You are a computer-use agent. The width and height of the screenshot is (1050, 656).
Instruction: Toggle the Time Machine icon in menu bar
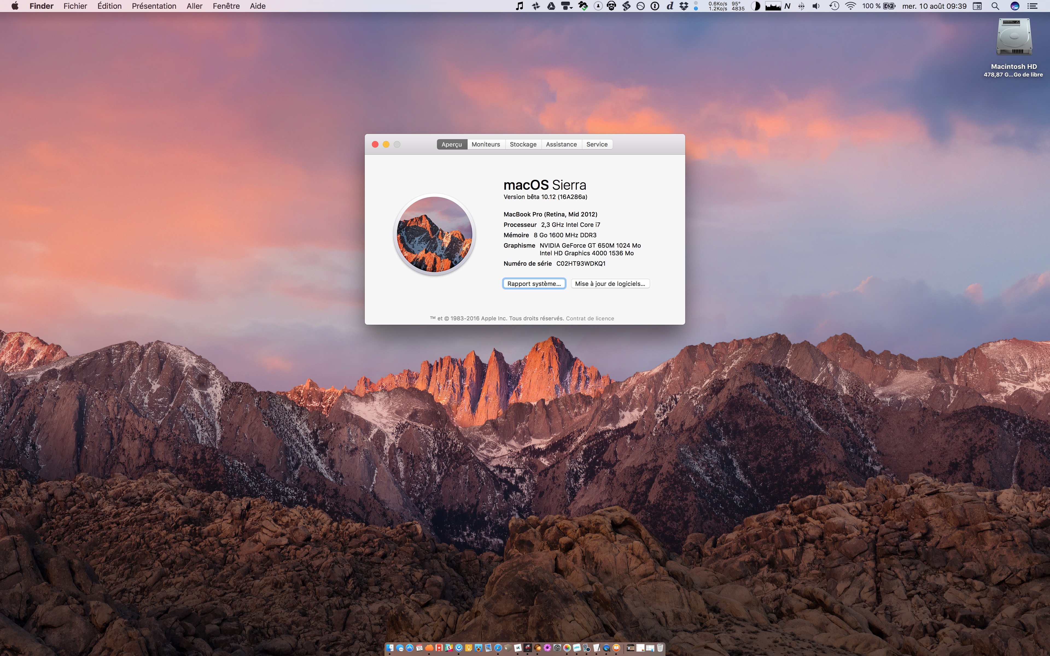[x=832, y=7]
